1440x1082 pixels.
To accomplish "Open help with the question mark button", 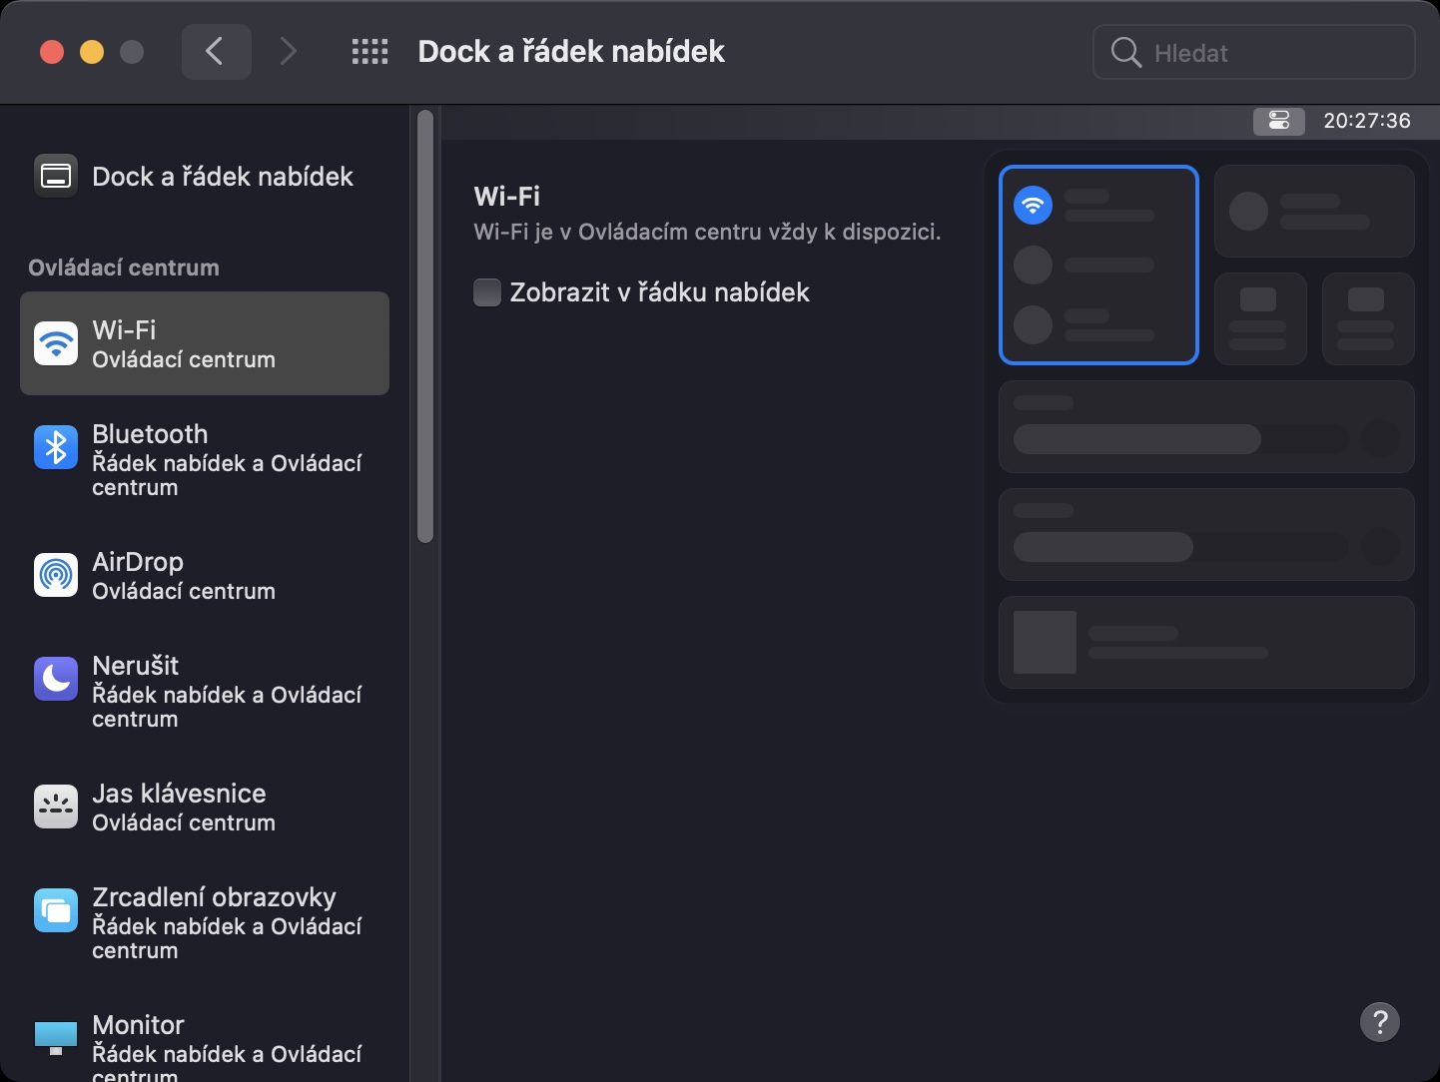I will point(1379,1022).
